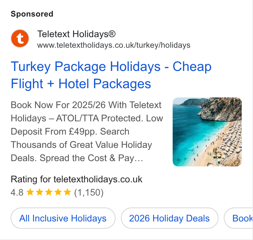Select the 2026 Holiday Deals chip
This screenshot has width=253, height=240.
click(x=170, y=218)
